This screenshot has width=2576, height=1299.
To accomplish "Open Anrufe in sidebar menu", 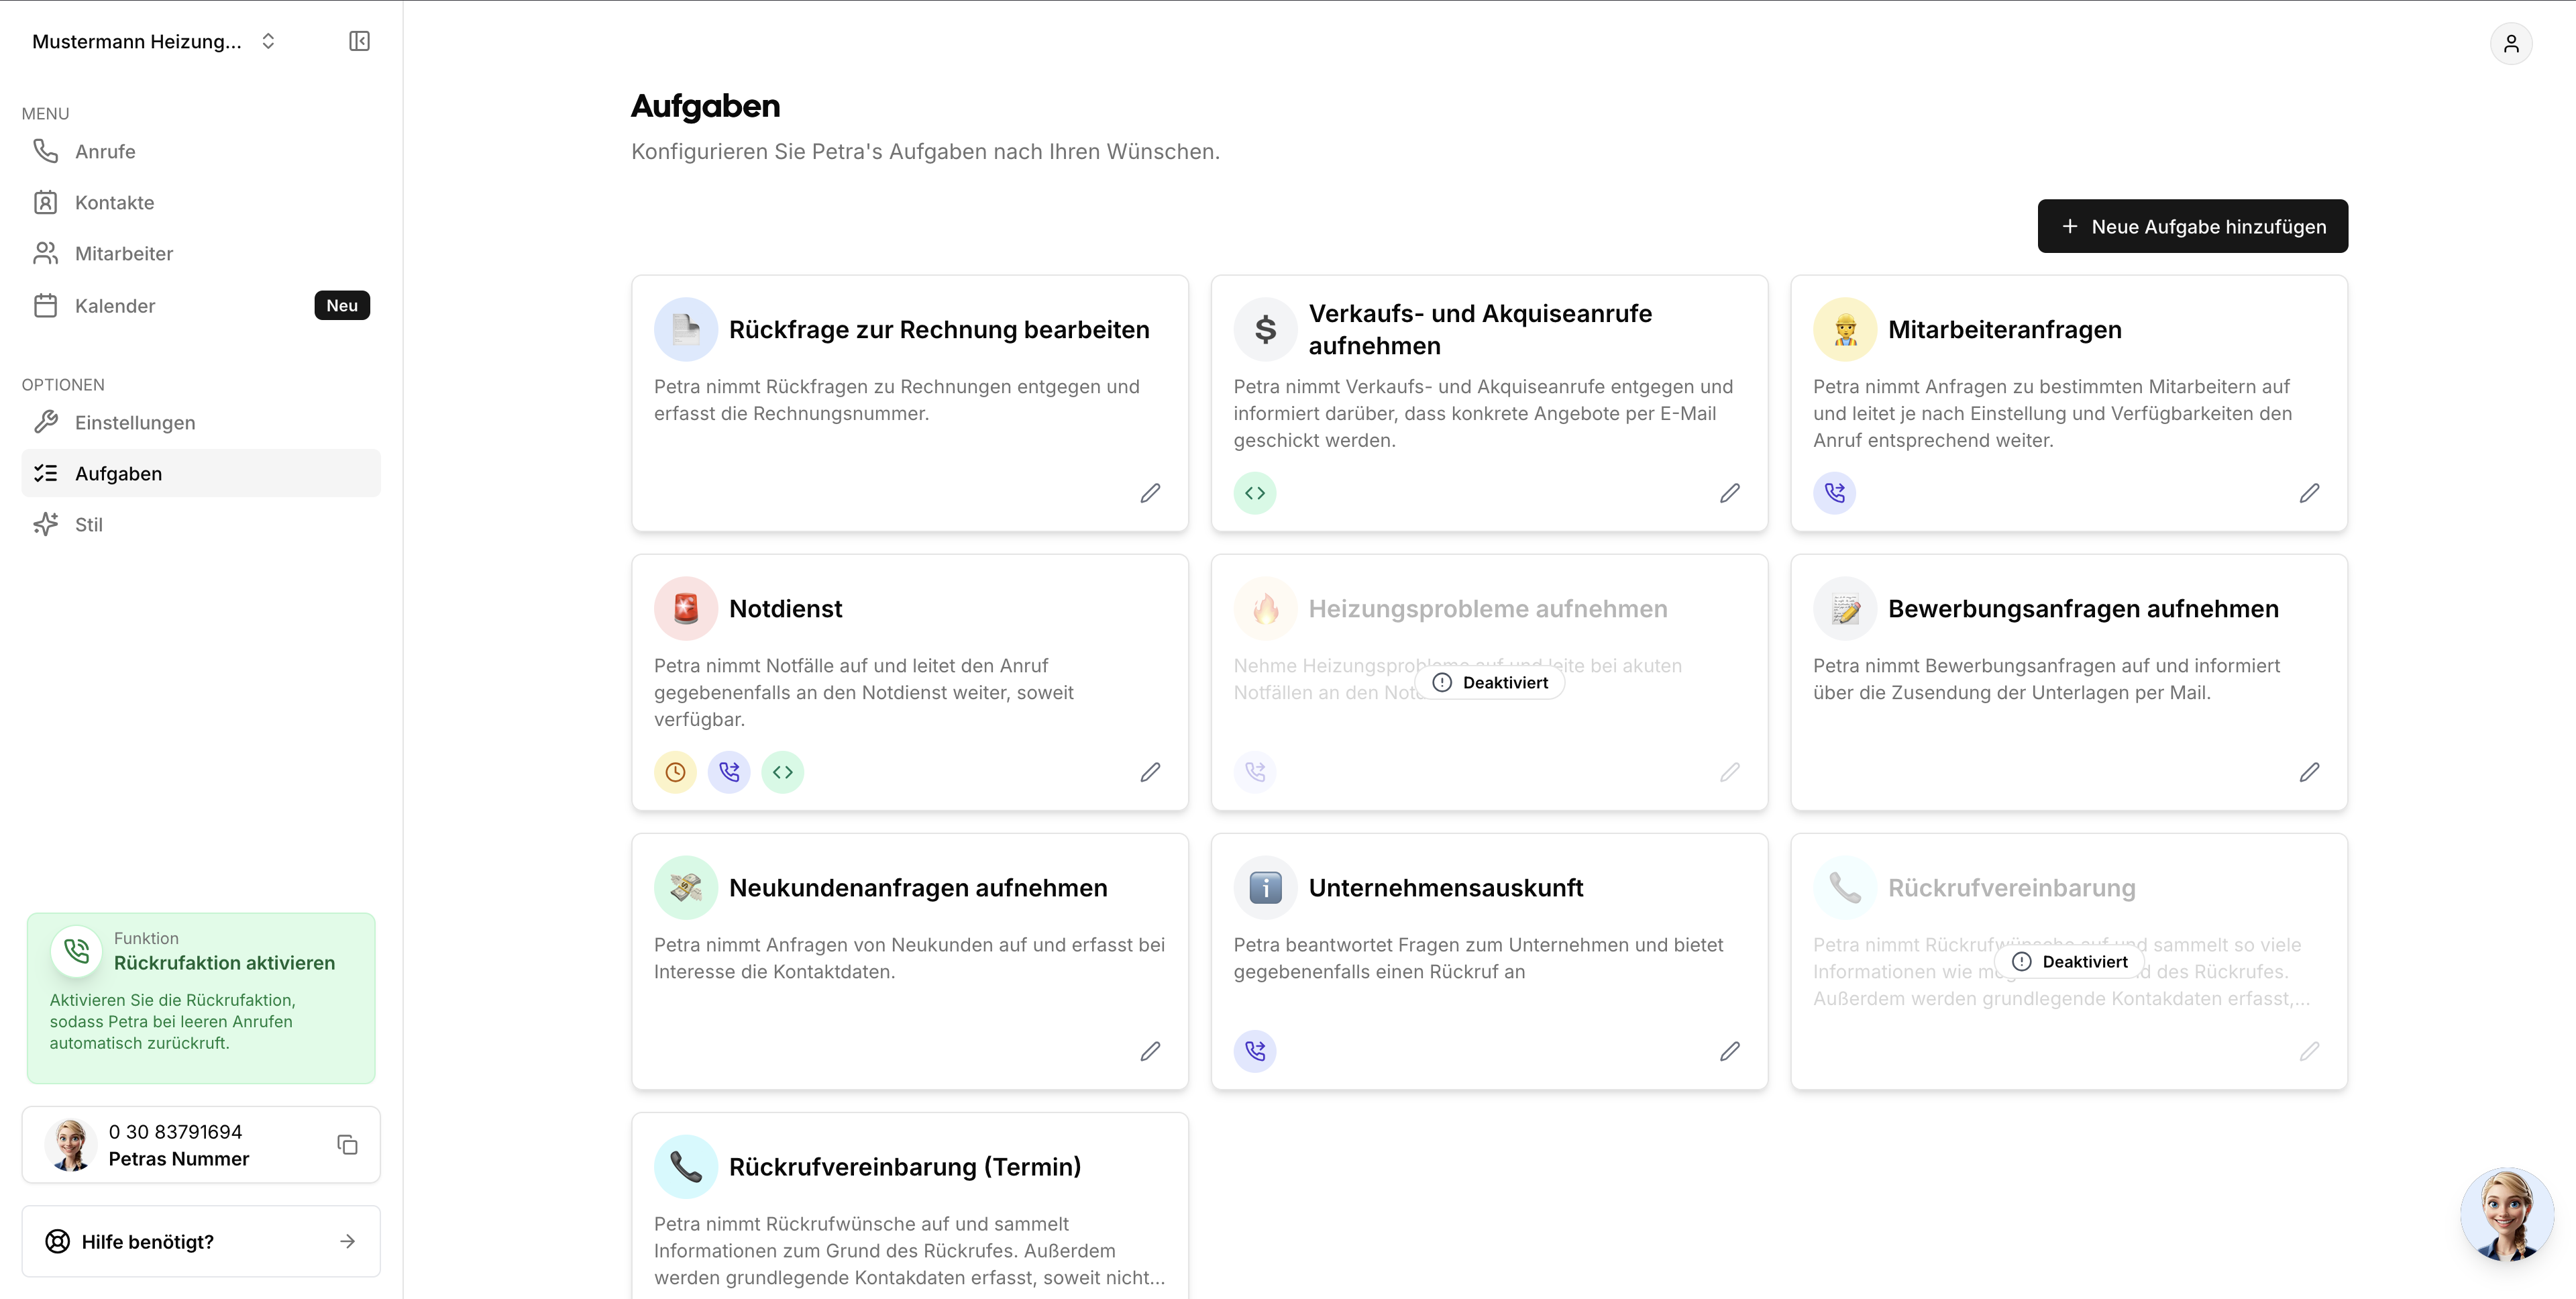I will tap(105, 151).
